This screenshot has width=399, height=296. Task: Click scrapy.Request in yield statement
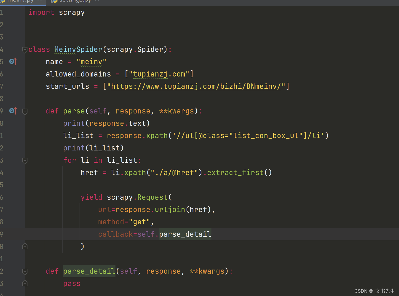[137, 197]
